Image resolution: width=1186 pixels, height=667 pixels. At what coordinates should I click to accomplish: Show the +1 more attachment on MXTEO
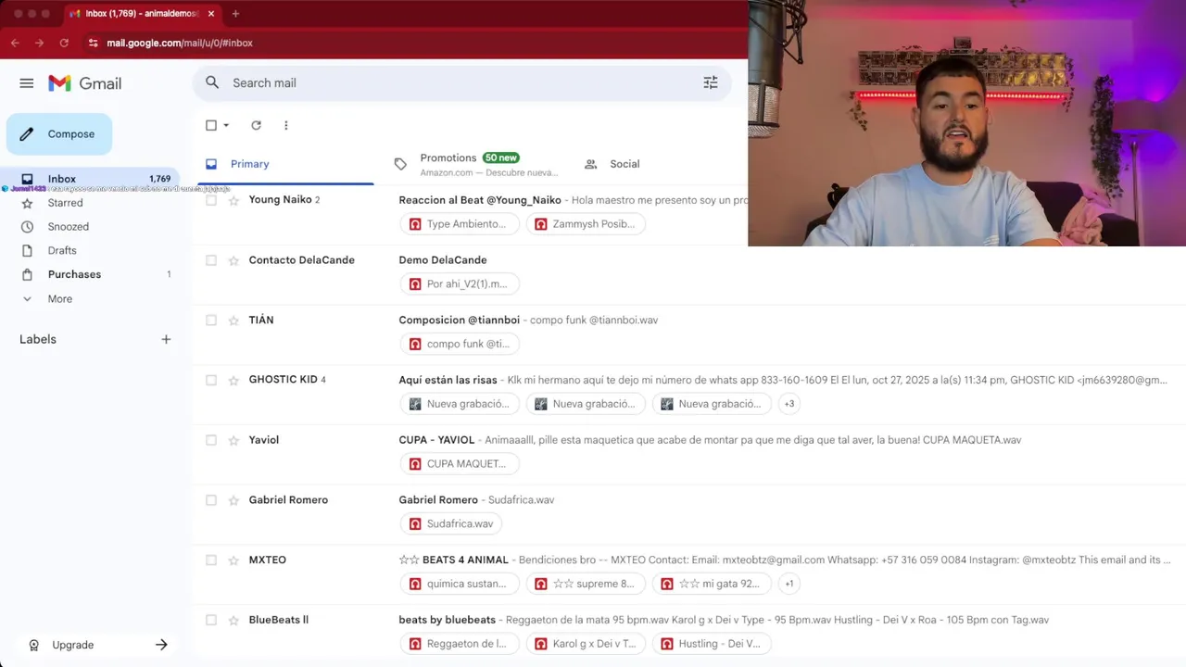(789, 584)
